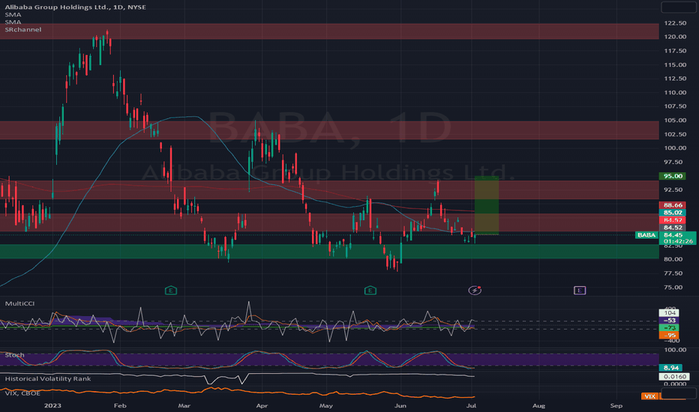Click the 75.00 price scale label
Viewport: 699px width, 412px height.
click(673, 287)
